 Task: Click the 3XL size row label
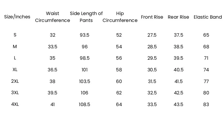[x=15, y=93]
